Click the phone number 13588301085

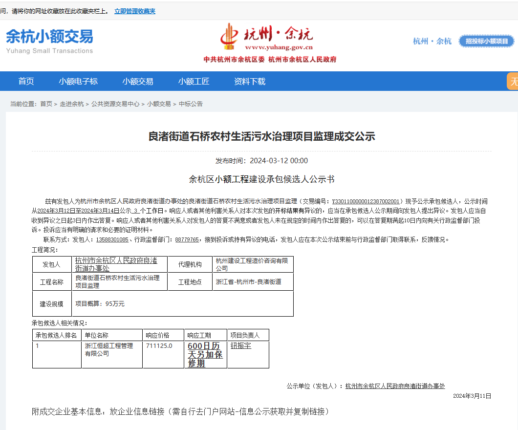[112, 239]
